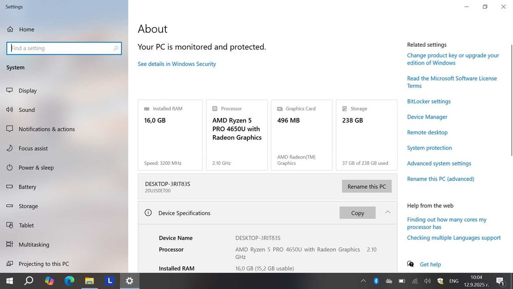
Task: Click the Bluetooth tray icon
Action: point(376,281)
